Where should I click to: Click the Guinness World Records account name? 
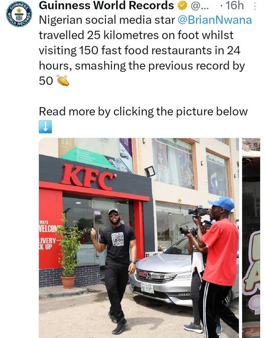click(107, 6)
